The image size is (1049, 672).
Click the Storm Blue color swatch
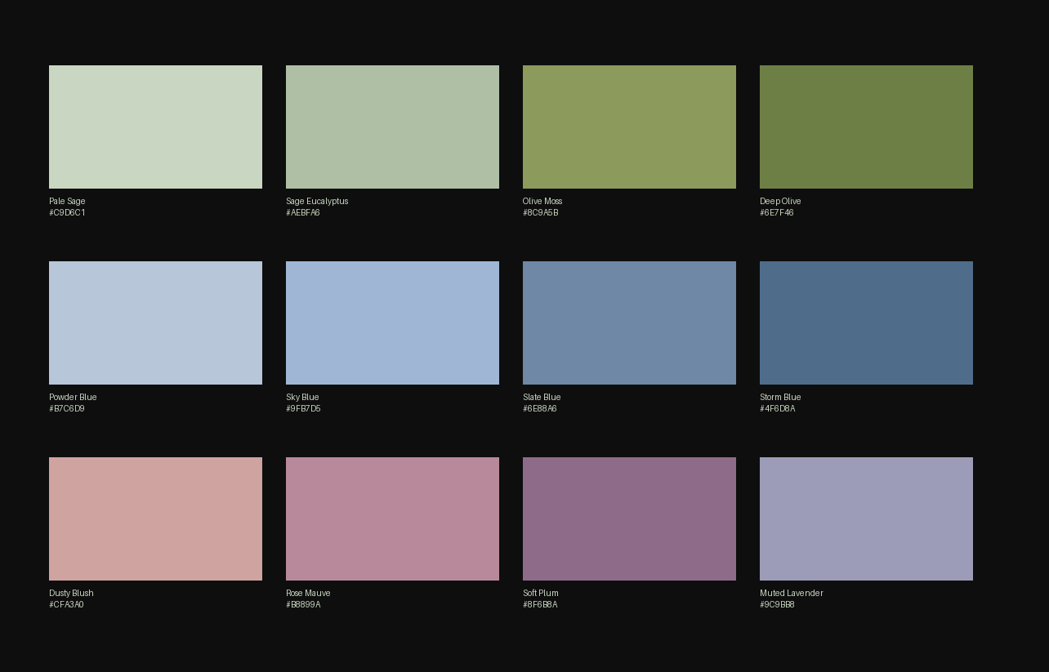pos(866,323)
